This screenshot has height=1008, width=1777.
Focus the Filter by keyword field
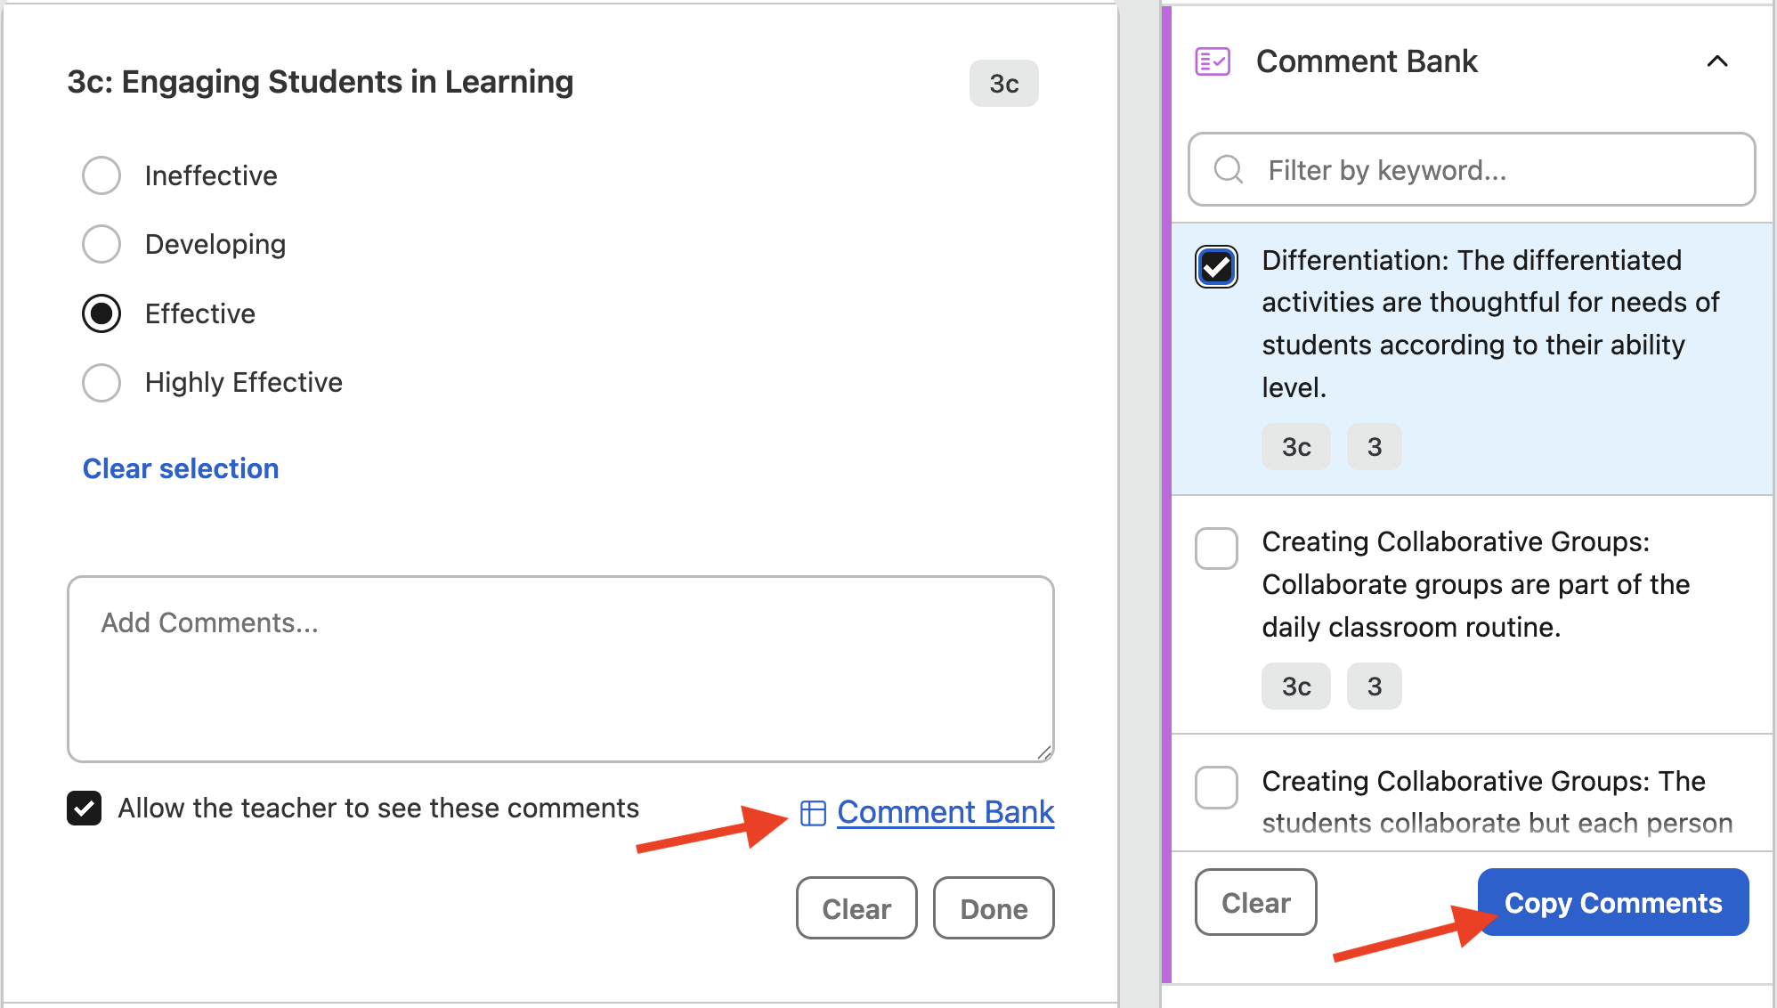coord(1472,169)
